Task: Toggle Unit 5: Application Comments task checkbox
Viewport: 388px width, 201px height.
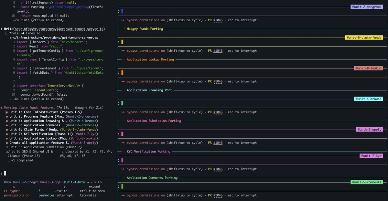Action: (x=7, y=125)
